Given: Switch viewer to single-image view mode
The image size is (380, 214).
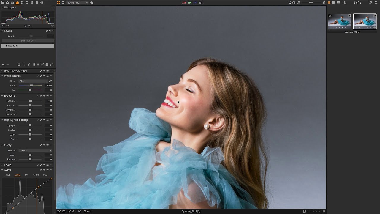Looking at the screenshot, I should point(63,3).
